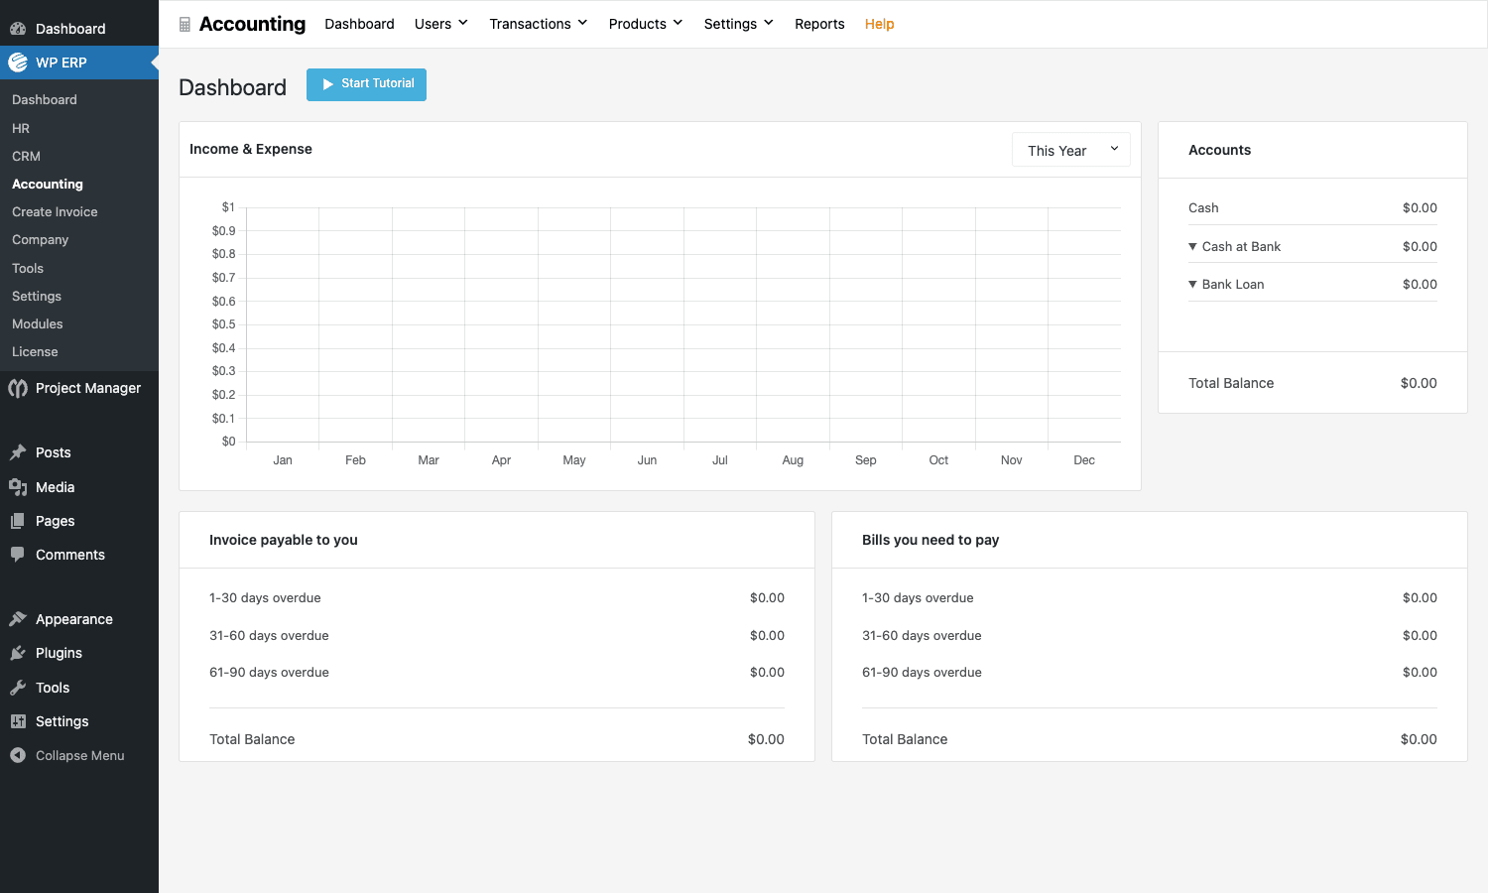Click the Accounts Total Balance $0.00 value
The height and width of the screenshot is (893, 1488).
1419,383
